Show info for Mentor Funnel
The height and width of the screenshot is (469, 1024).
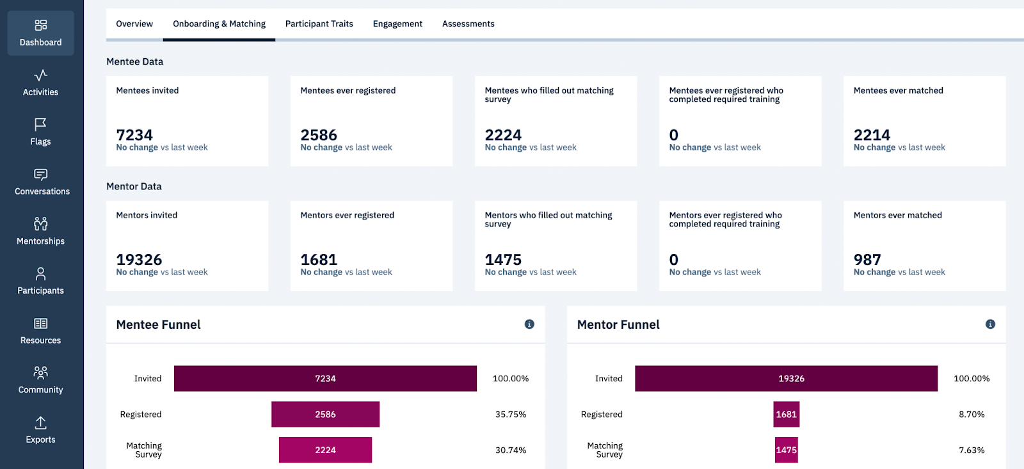[990, 324]
